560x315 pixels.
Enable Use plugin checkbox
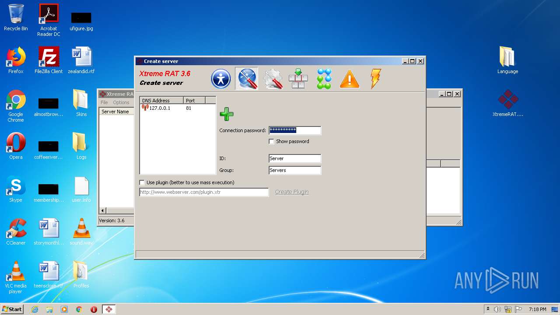tap(142, 182)
